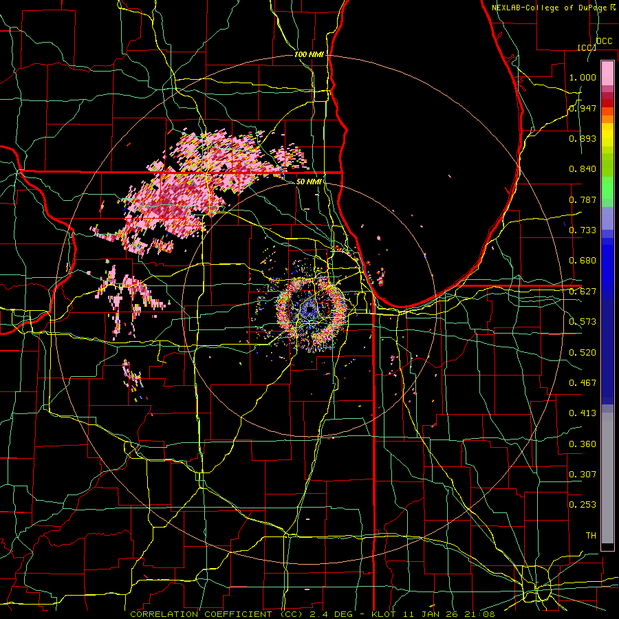The height and width of the screenshot is (619, 619).
Task: Select the 0.733 scale value
Action: pos(583,230)
